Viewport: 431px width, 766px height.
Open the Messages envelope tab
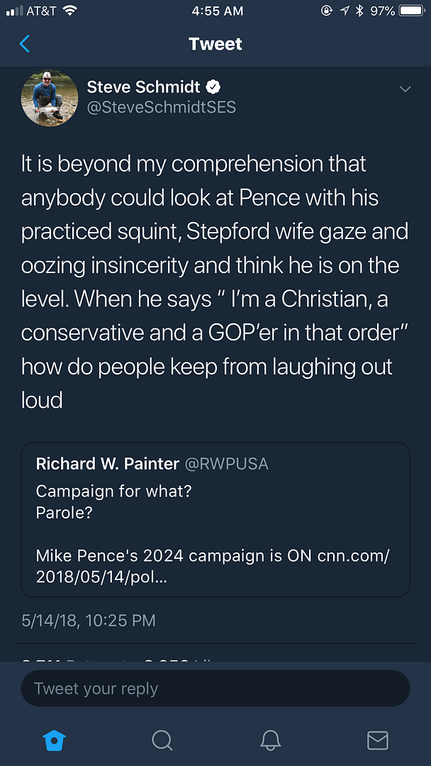click(x=377, y=740)
